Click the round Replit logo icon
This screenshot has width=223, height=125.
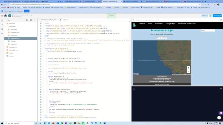(6, 16)
